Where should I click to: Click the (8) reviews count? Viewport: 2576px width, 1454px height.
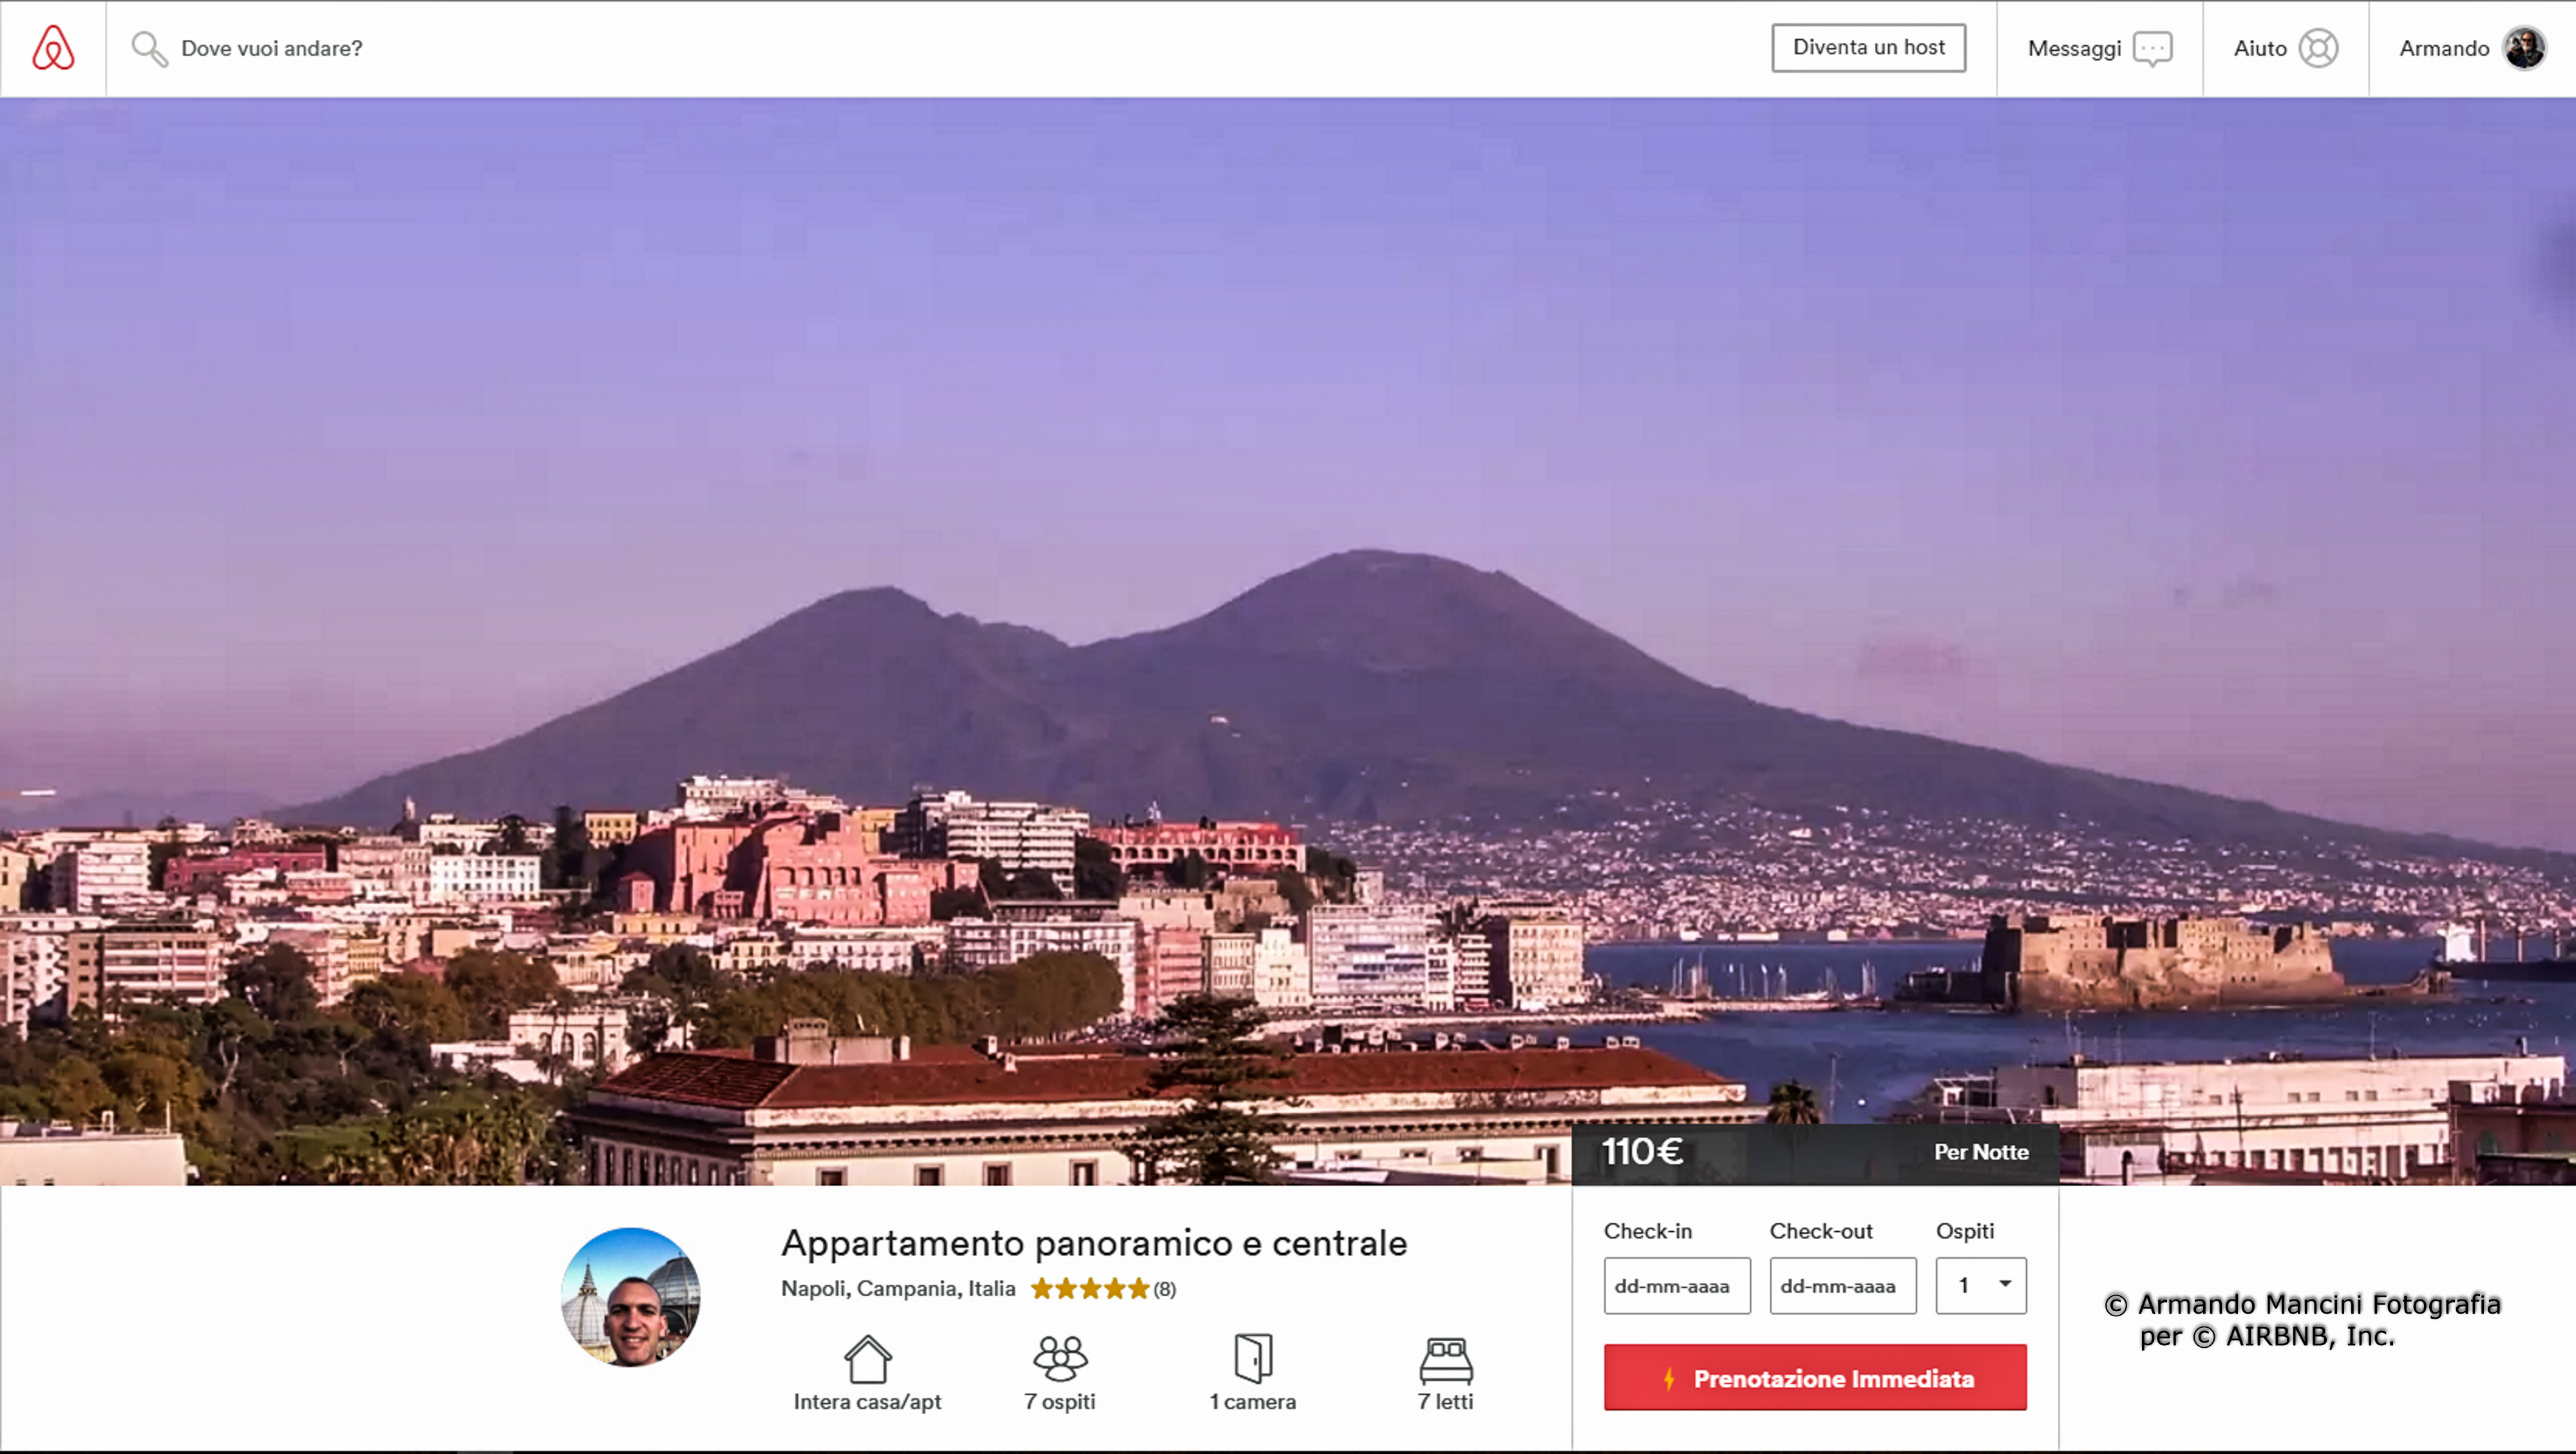(1164, 1289)
